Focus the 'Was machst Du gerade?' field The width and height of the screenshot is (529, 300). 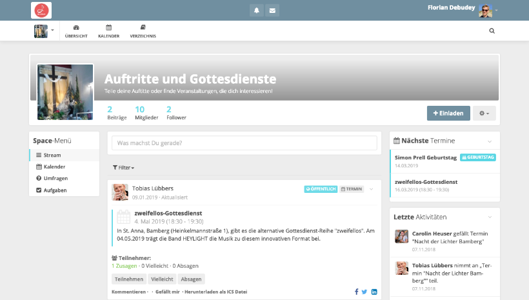pyautogui.click(x=245, y=143)
